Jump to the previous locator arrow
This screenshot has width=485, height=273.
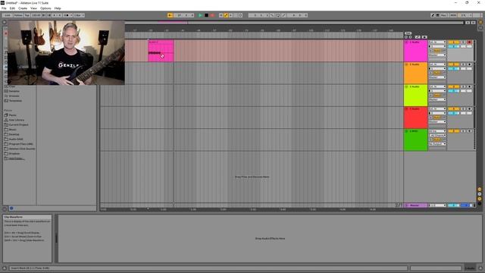click(x=406, y=37)
